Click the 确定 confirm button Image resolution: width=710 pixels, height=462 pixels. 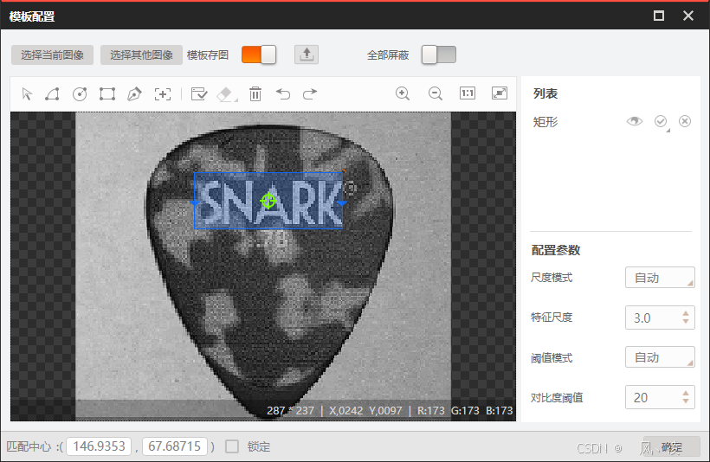(x=672, y=447)
